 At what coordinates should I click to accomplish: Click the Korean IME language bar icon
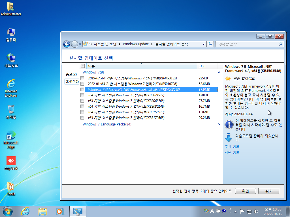(206, 211)
